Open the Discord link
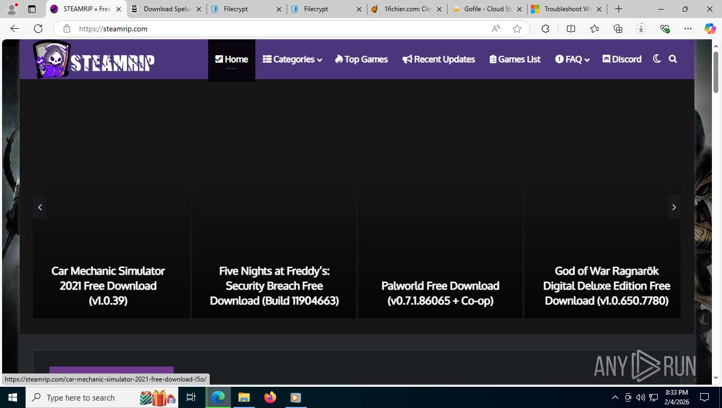Viewport: 722px width, 408px height. tap(622, 59)
